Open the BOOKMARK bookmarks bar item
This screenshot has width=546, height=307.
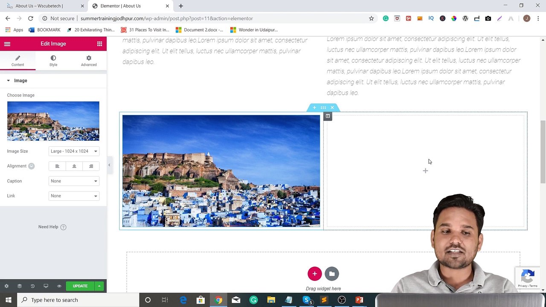[44, 30]
